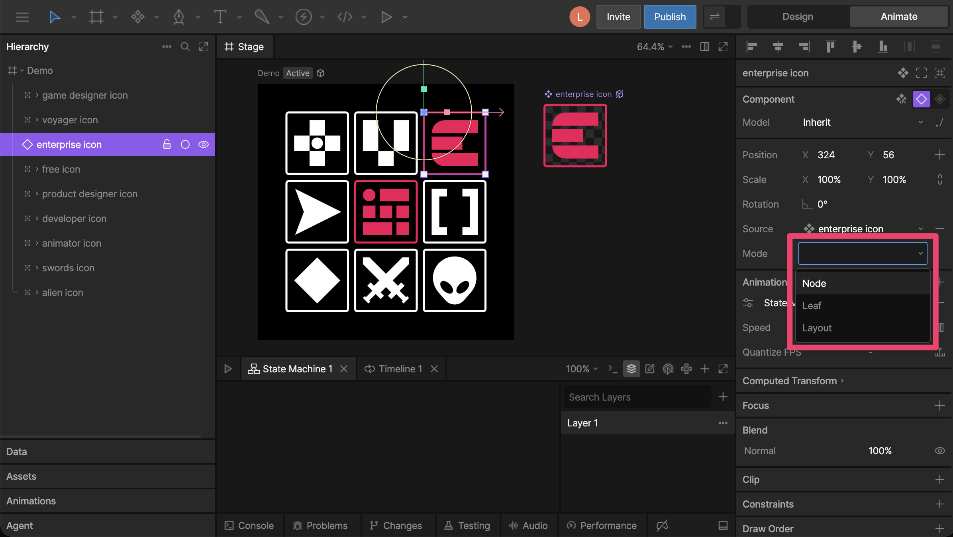Expand game designer icon node
Screen dimensions: 953x537
point(37,95)
